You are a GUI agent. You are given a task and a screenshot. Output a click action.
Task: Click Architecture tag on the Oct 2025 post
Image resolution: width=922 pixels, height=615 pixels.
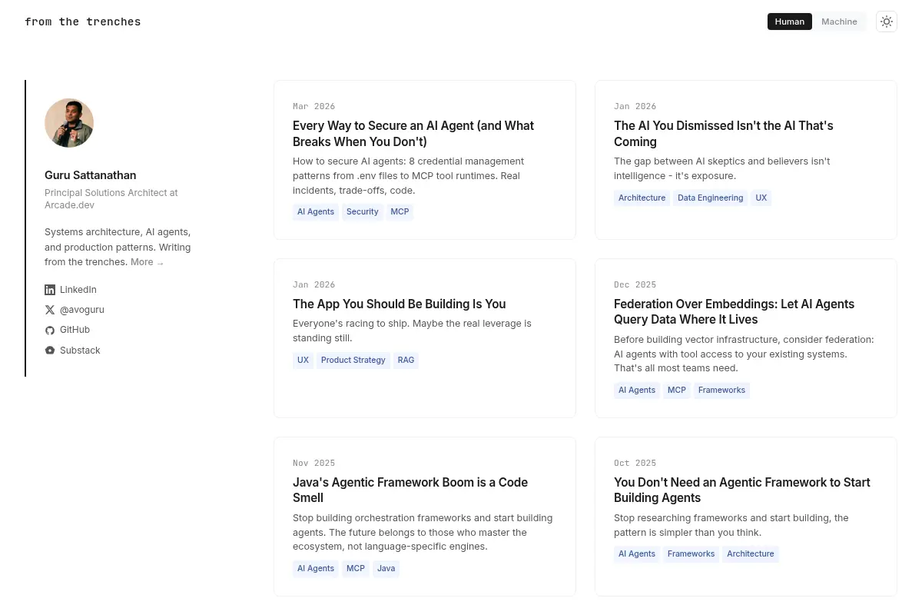click(x=751, y=553)
